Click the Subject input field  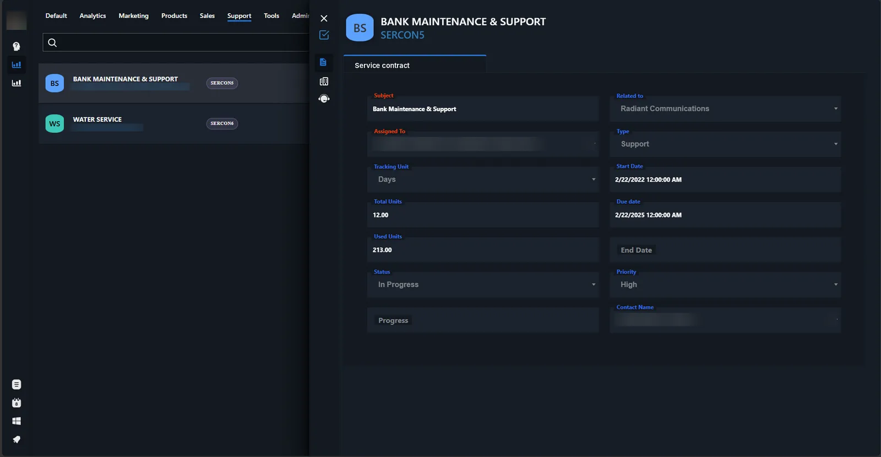click(x=483, y=109)
